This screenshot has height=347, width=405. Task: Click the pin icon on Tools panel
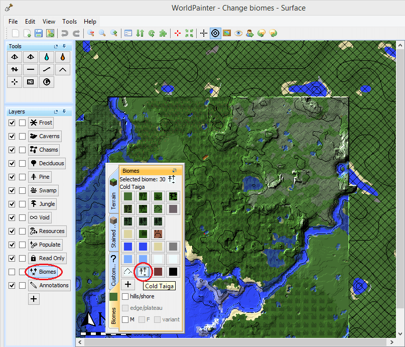click(64, 46)
